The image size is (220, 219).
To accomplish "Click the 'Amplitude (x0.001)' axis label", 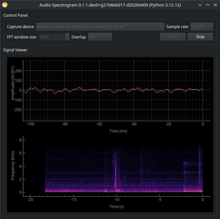I will (13, 83).
